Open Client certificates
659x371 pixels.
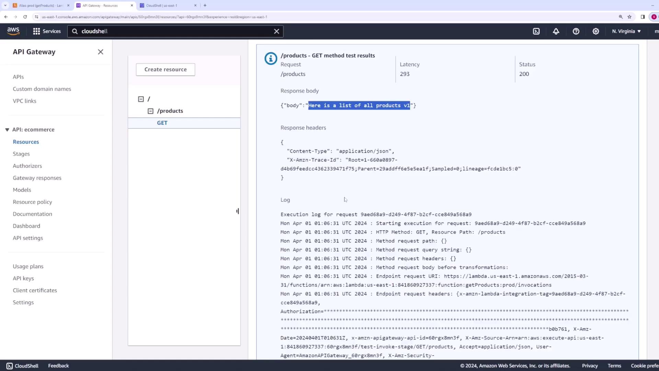tap(35, 291)
